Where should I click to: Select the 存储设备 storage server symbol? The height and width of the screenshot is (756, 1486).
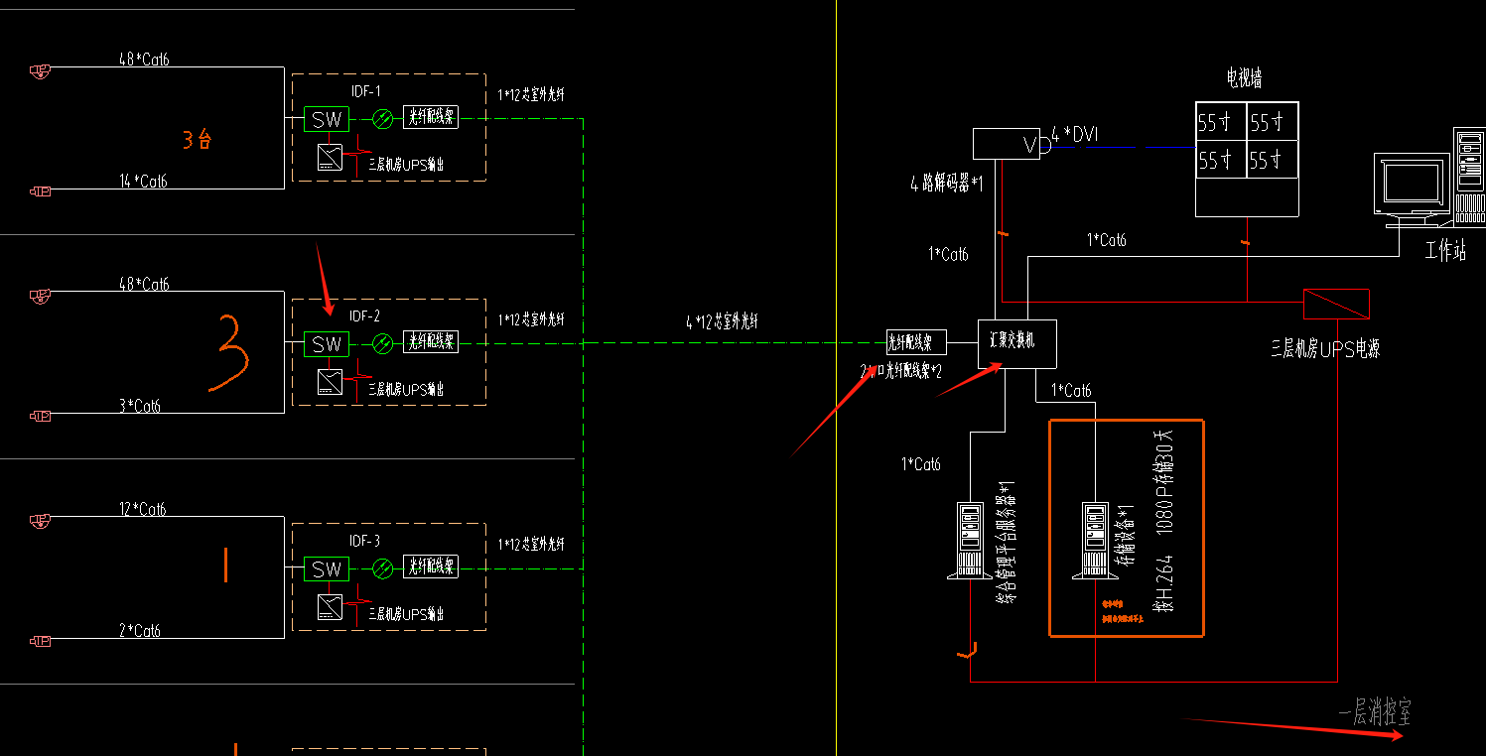click(1096, 540)
